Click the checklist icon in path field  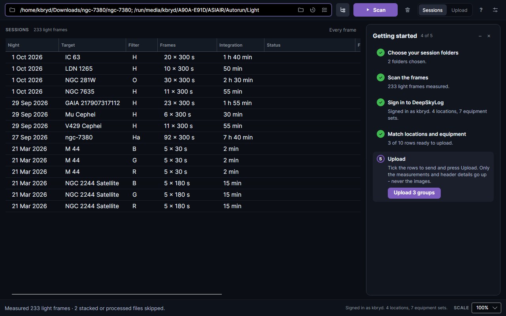tap(325, 10)
